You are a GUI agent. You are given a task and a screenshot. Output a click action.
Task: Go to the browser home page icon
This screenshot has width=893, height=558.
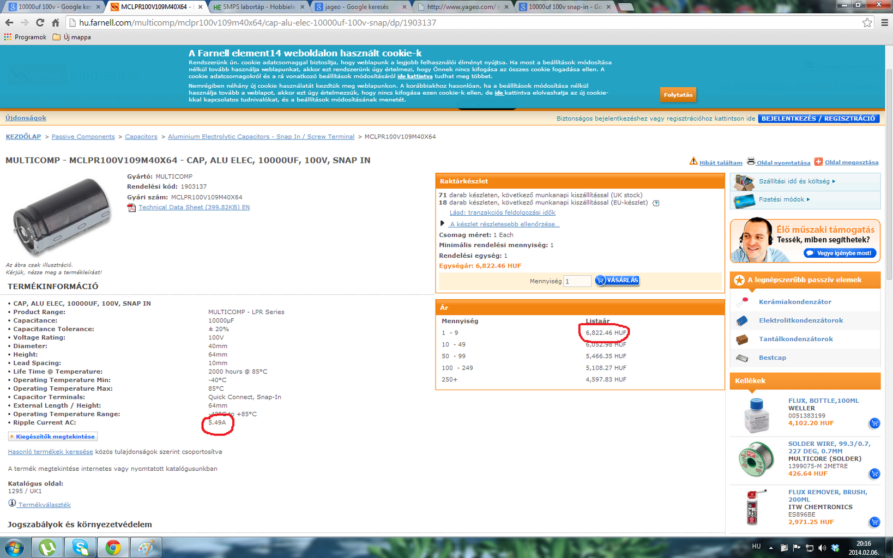[x=55, y=22]
